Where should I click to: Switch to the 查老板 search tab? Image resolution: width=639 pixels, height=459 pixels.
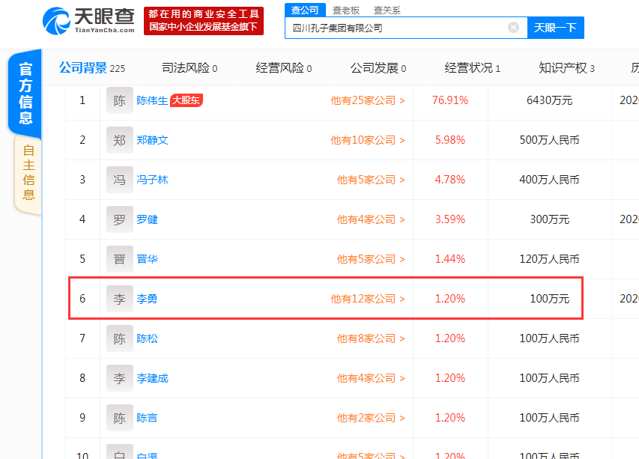click(346, 10)
